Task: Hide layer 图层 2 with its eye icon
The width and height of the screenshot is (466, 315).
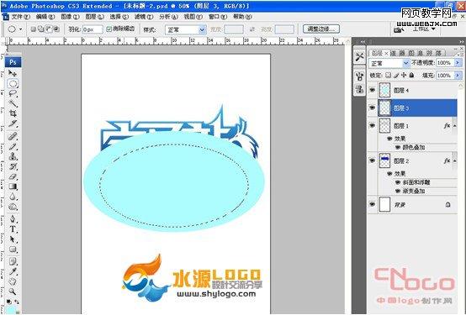Action: tap(373, 160)
